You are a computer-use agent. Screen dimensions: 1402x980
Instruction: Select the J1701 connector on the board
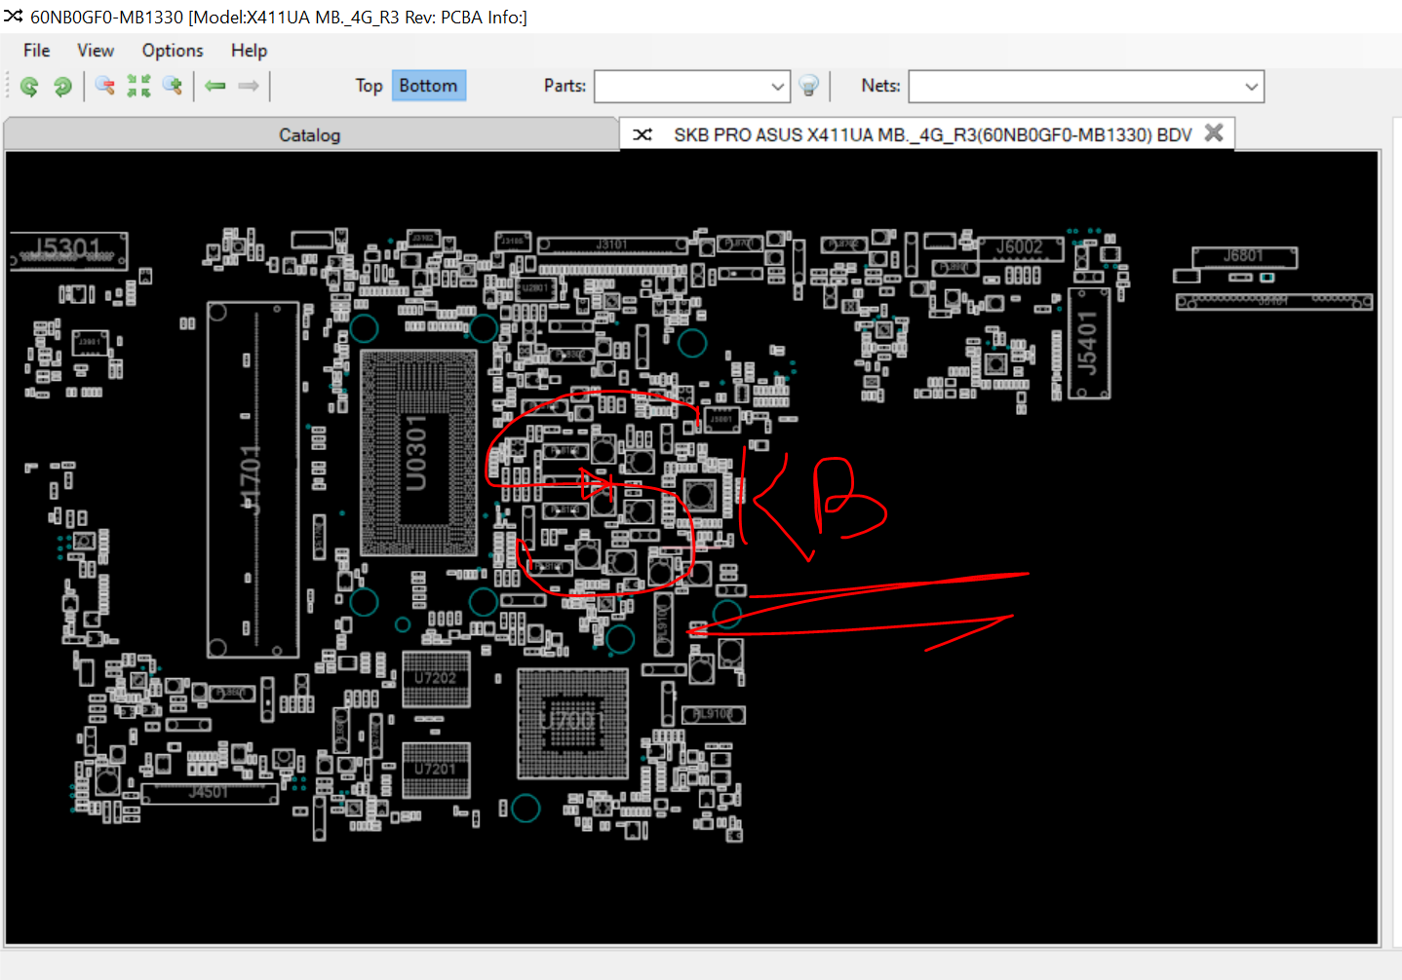[253, 479]
